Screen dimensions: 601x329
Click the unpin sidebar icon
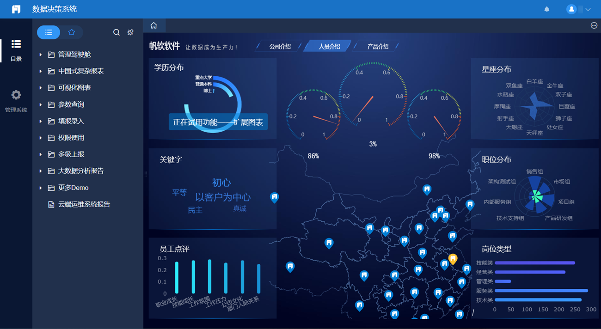pos(130,32)
